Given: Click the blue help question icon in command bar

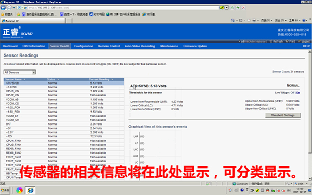Looking at the screenshot, I should pos(304,20).
